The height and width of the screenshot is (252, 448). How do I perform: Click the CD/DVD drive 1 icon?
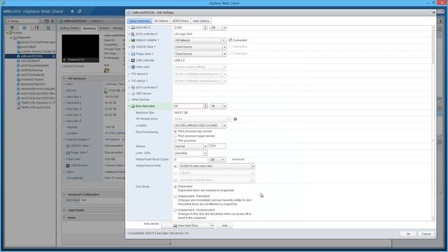click(x=133, y=47)
